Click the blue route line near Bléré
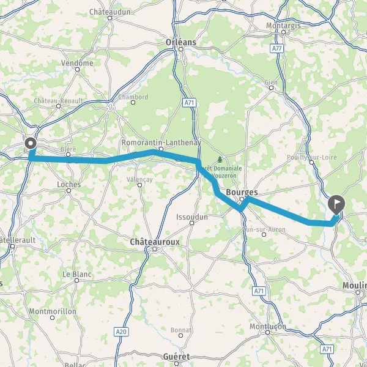 [69, 160]
